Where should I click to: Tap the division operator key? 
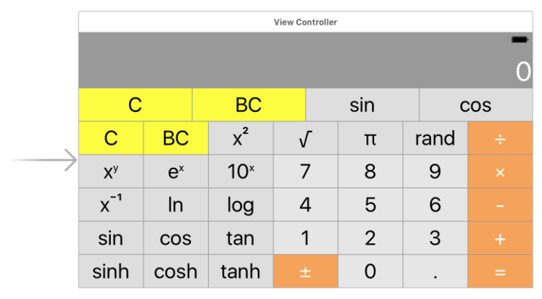pyautogui.click(x=500, y=138)
